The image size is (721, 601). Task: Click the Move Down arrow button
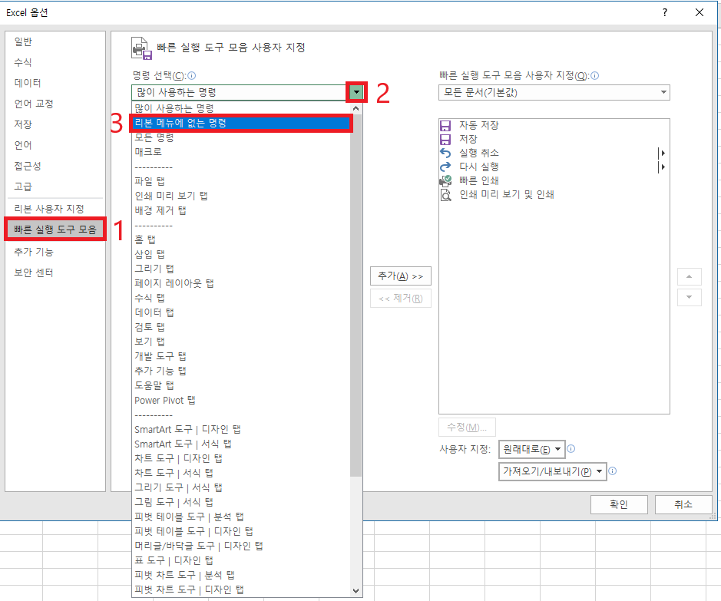689,297
